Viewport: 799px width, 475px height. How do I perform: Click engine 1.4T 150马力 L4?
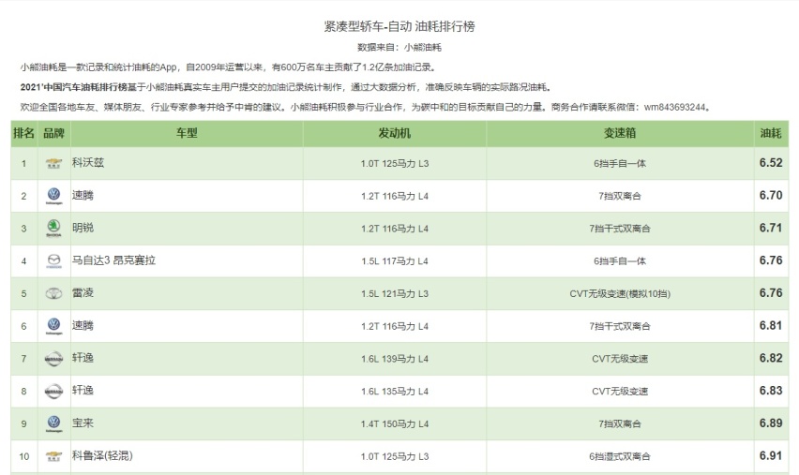point(395,424)
